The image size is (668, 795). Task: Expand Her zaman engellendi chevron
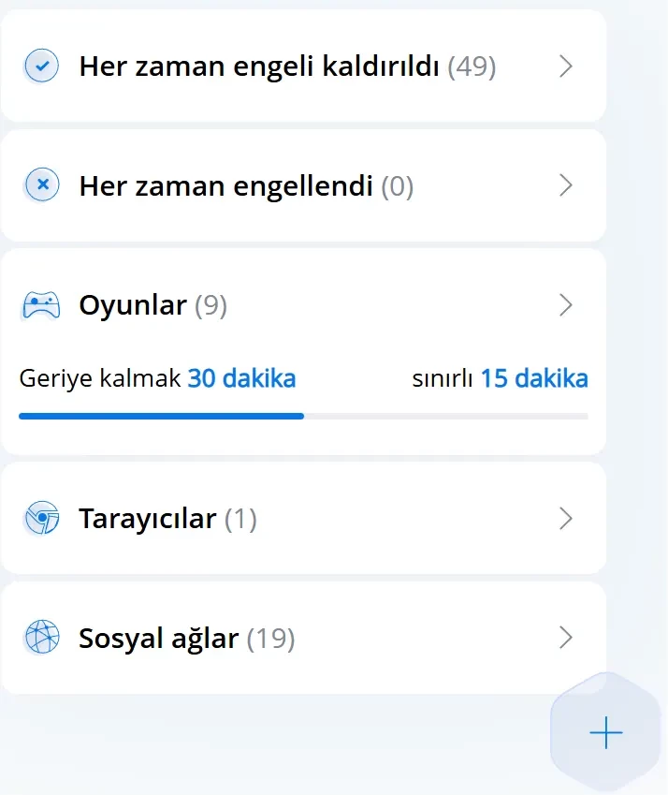click(x=565, y=185)
